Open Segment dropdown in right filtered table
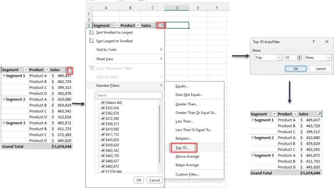 [274, 114]
